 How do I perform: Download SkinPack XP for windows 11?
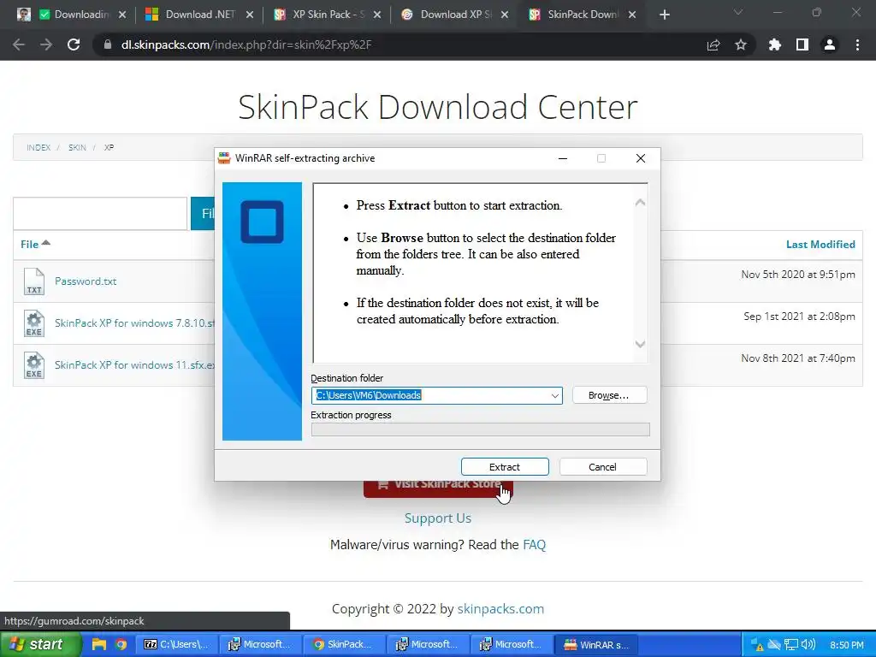[134, 364]
